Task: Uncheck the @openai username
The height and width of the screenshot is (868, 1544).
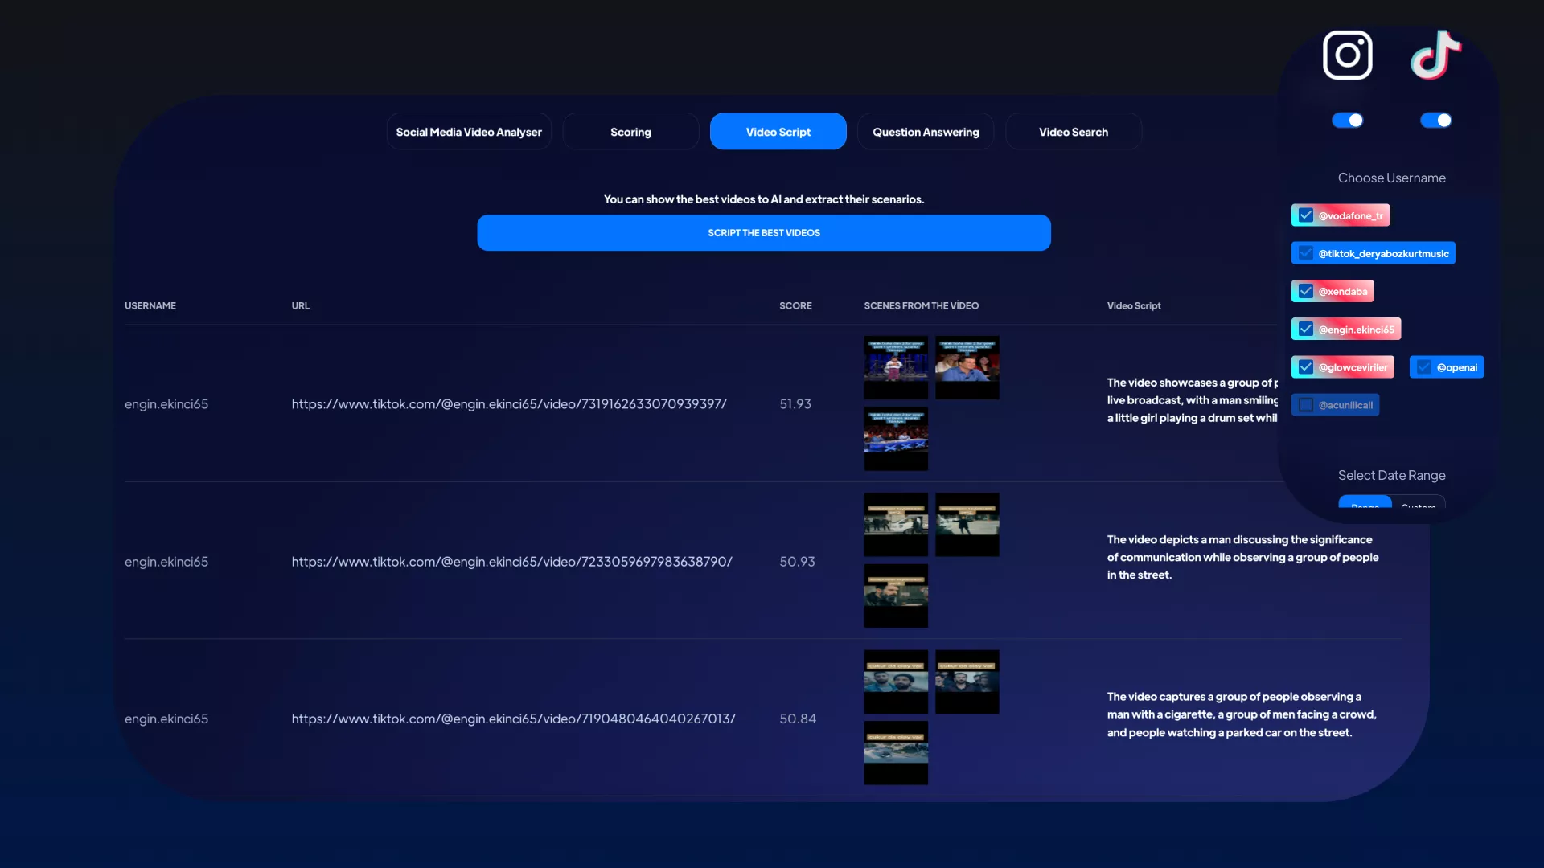Action: (x=1424, y=367)
